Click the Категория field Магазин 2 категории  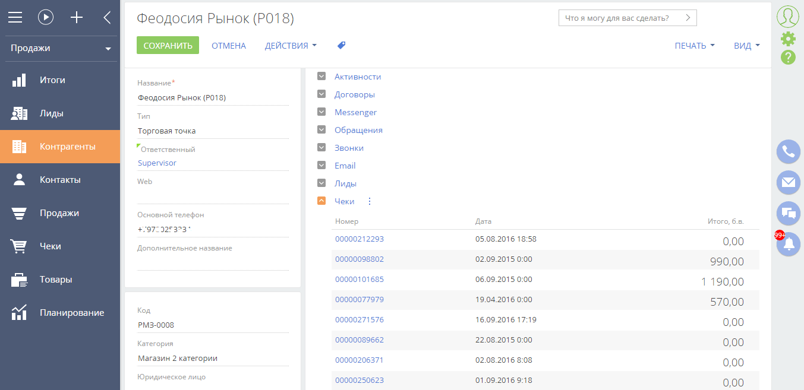pos(213,358)
